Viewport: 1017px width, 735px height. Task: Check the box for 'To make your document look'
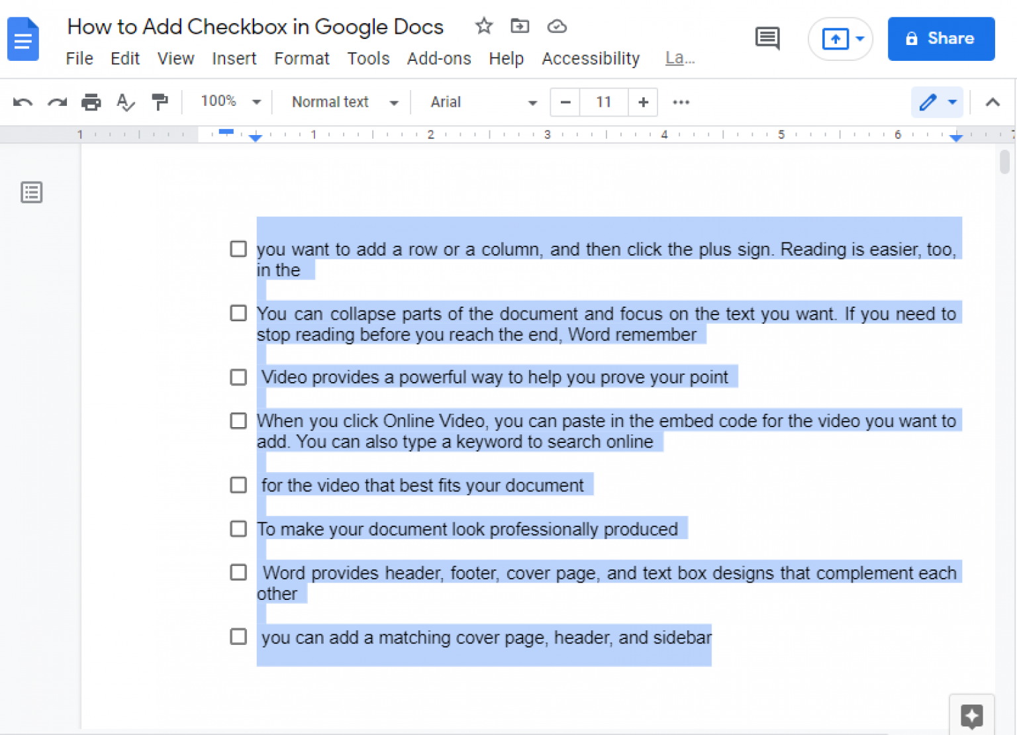point(238,528)
